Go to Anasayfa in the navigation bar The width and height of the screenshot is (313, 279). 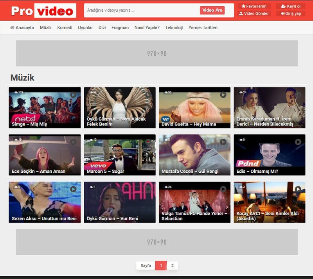pos(22,27)
